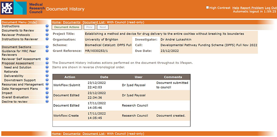Image resolution: width=277 pixels, height=137 pixels.
Task: Go to Need and Solution subsection
Action: (x=18, y=67)
